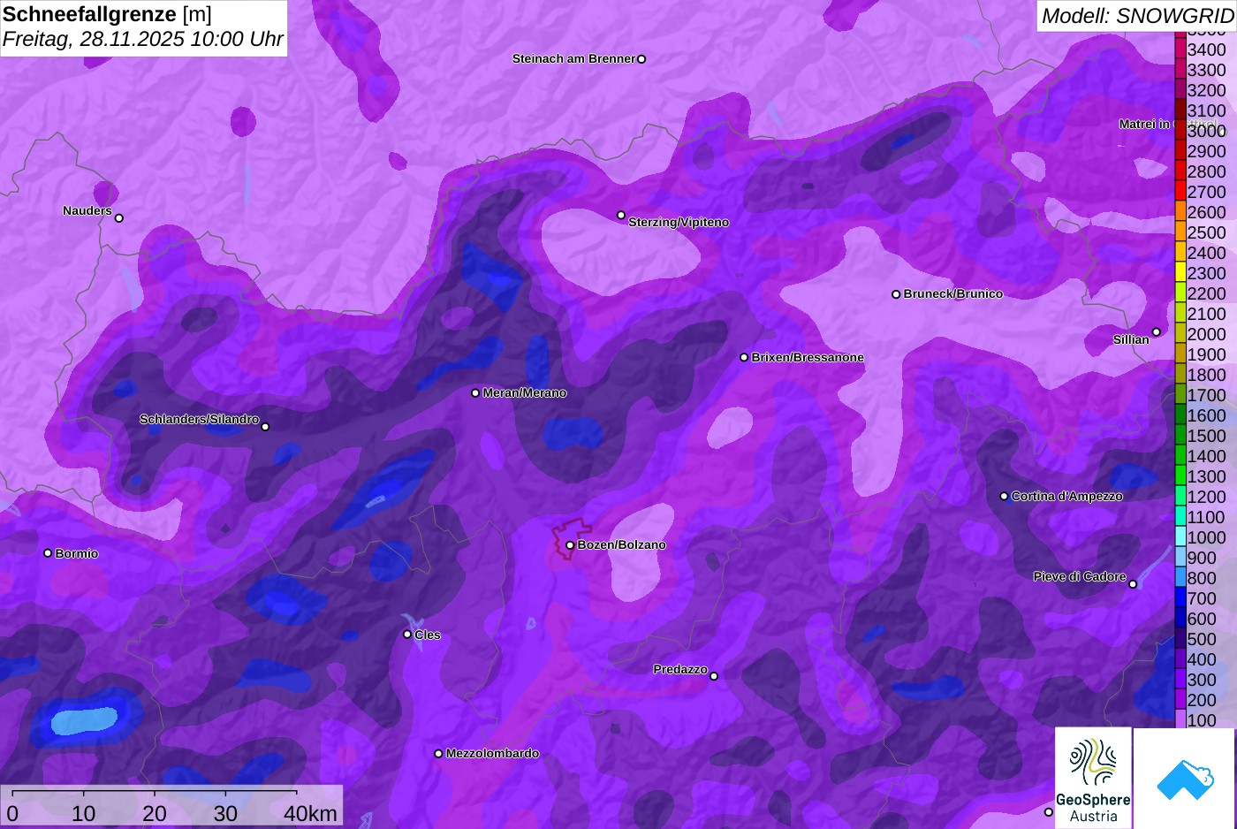Click the 1000 cyan legend swatch
This screenshot has width=1237, height=829.
[x=1180, y=537]
